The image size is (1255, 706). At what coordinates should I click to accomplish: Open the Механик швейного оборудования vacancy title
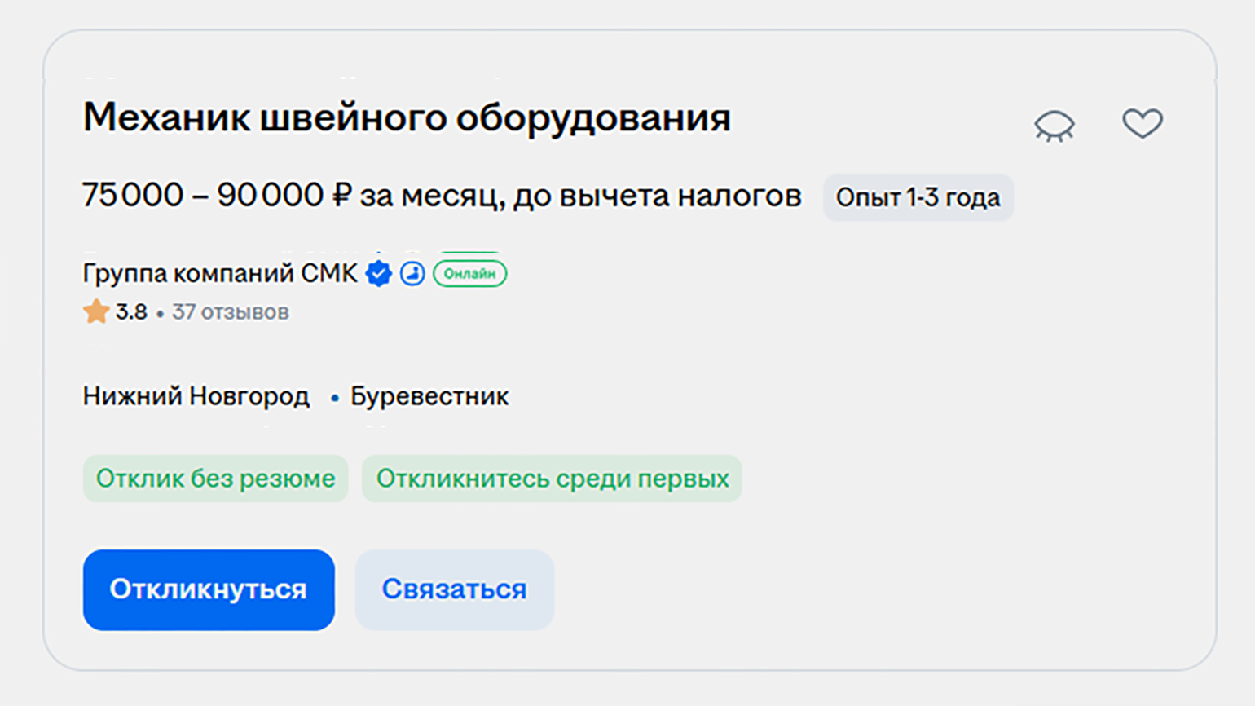tap(407, 117)
